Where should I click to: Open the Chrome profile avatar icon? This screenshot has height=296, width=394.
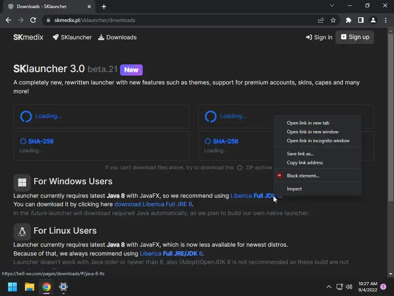(373, 20)
